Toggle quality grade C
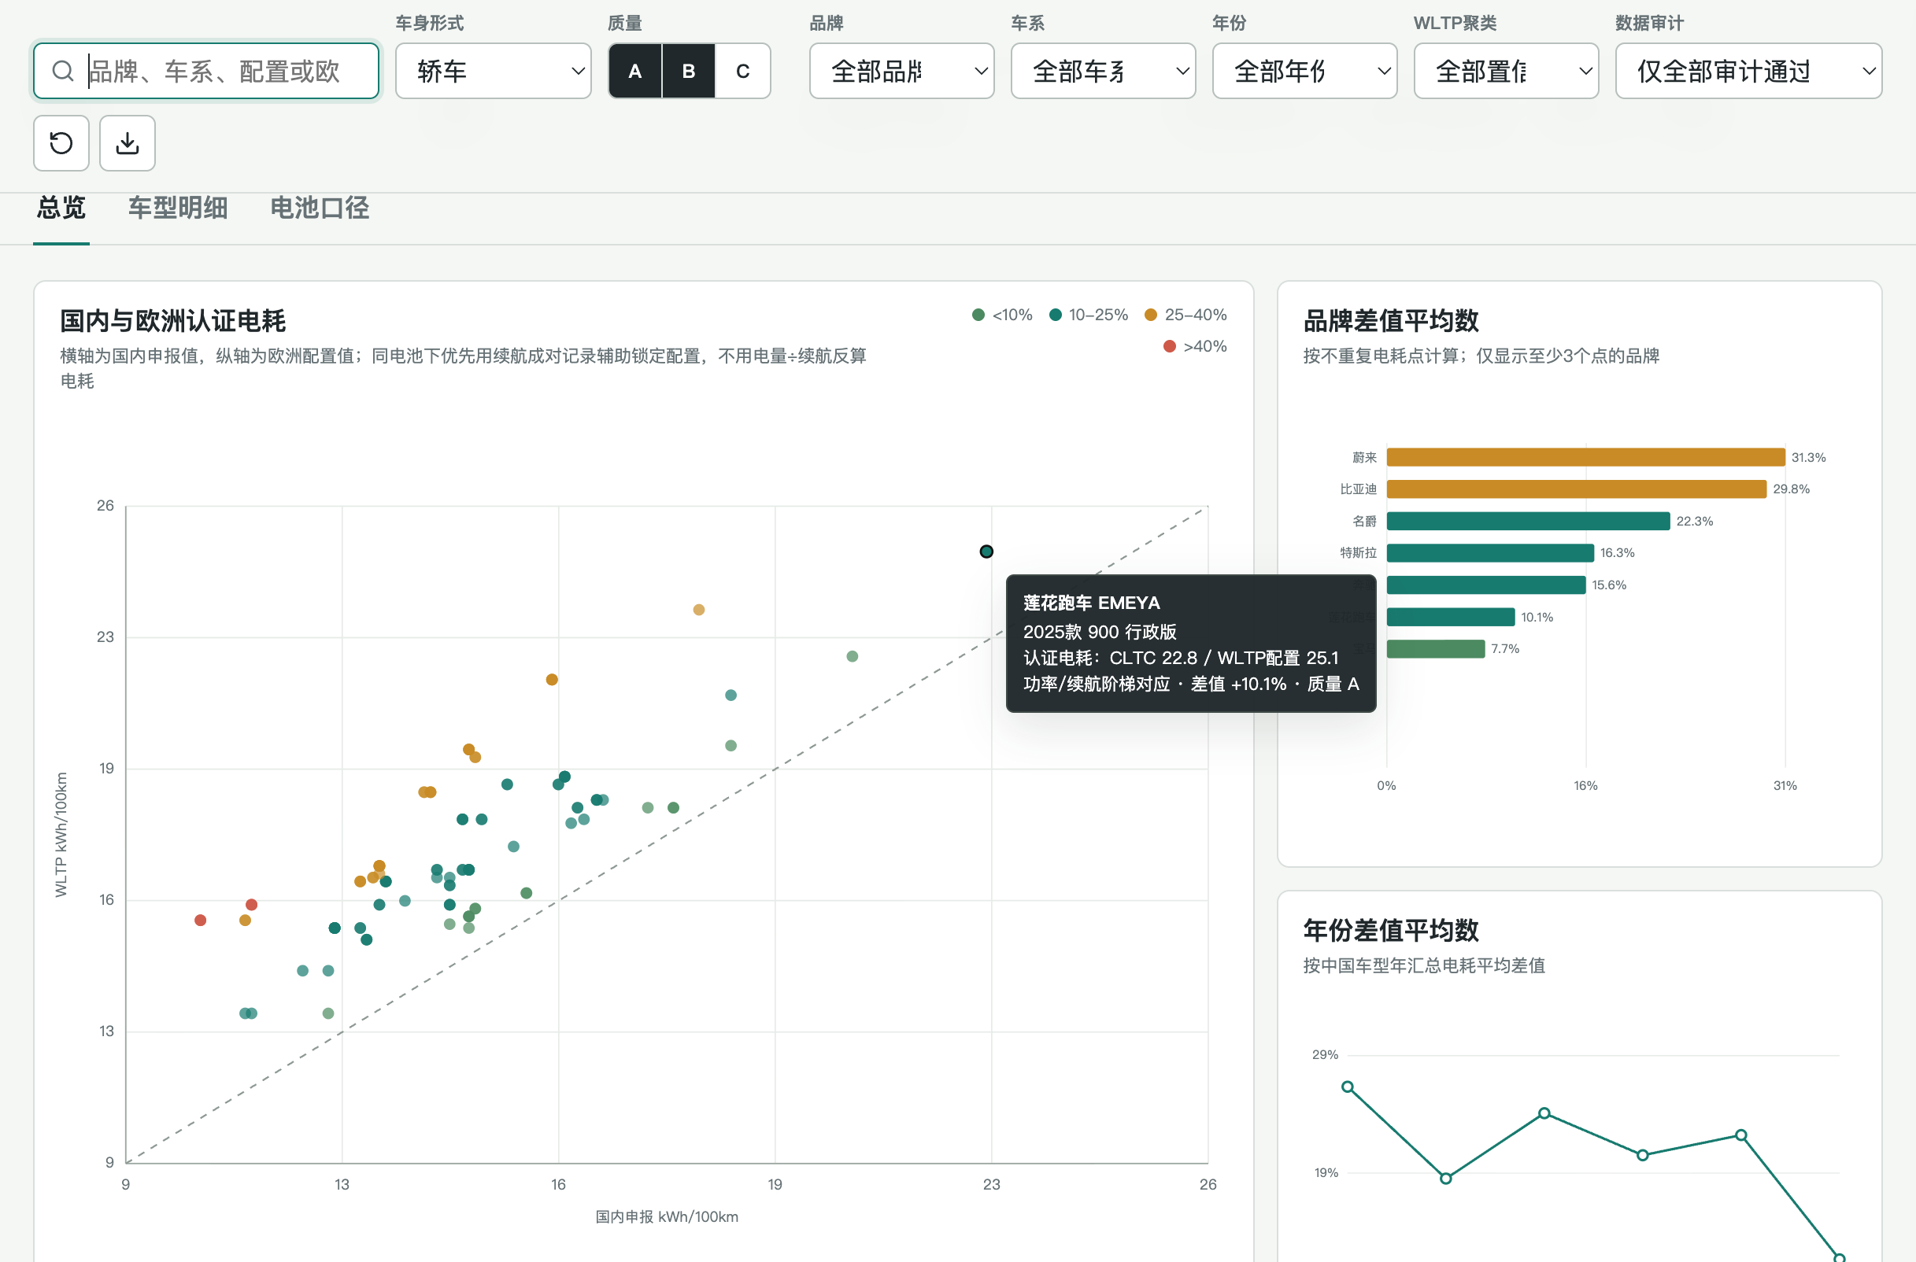This screenshot has height=1262, width=1916. (743, 71)
